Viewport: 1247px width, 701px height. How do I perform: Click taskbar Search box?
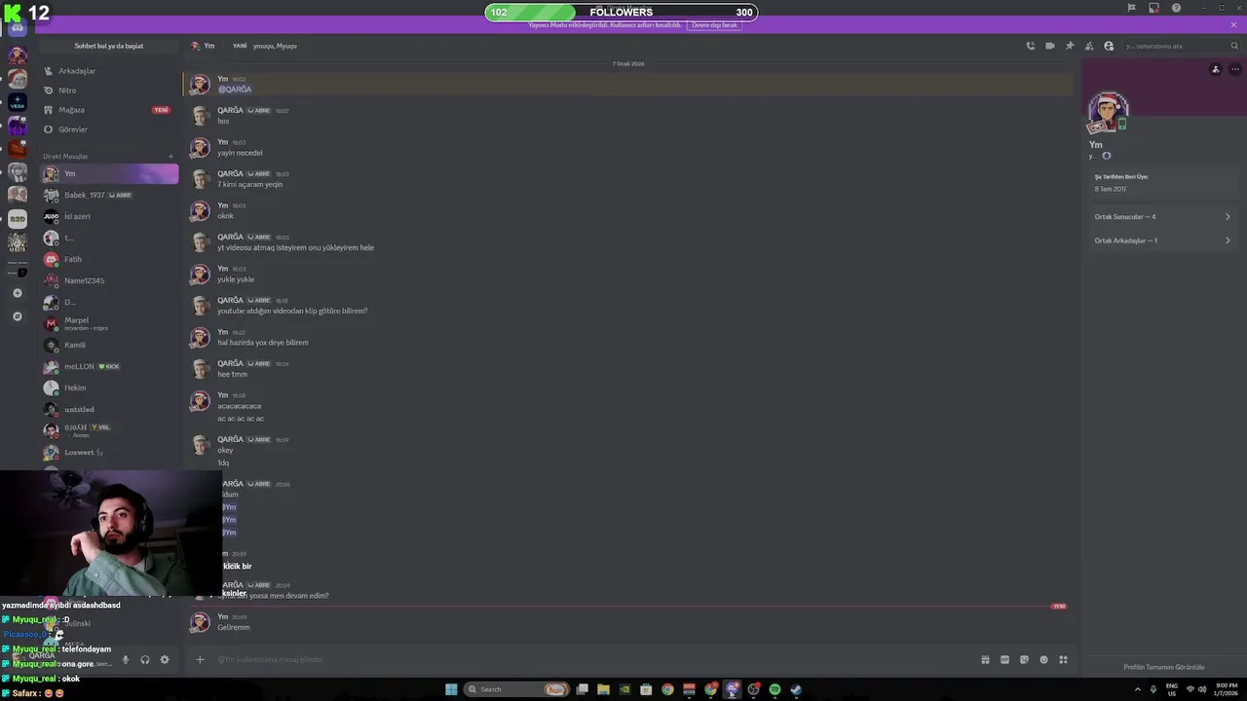(x=517, y=689)
